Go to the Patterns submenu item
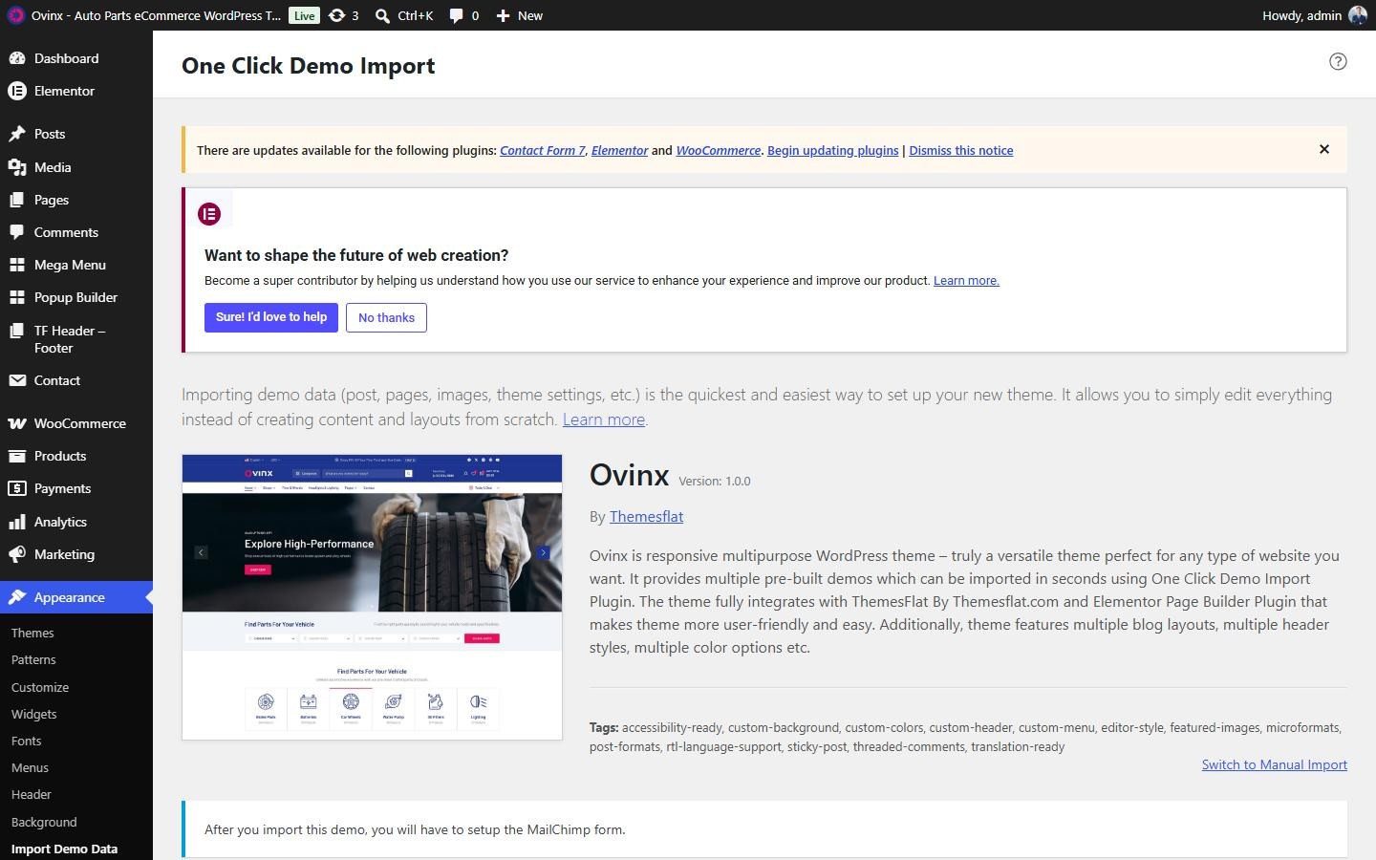This screenshot has width=1376, height=860. tap(33, 659)
